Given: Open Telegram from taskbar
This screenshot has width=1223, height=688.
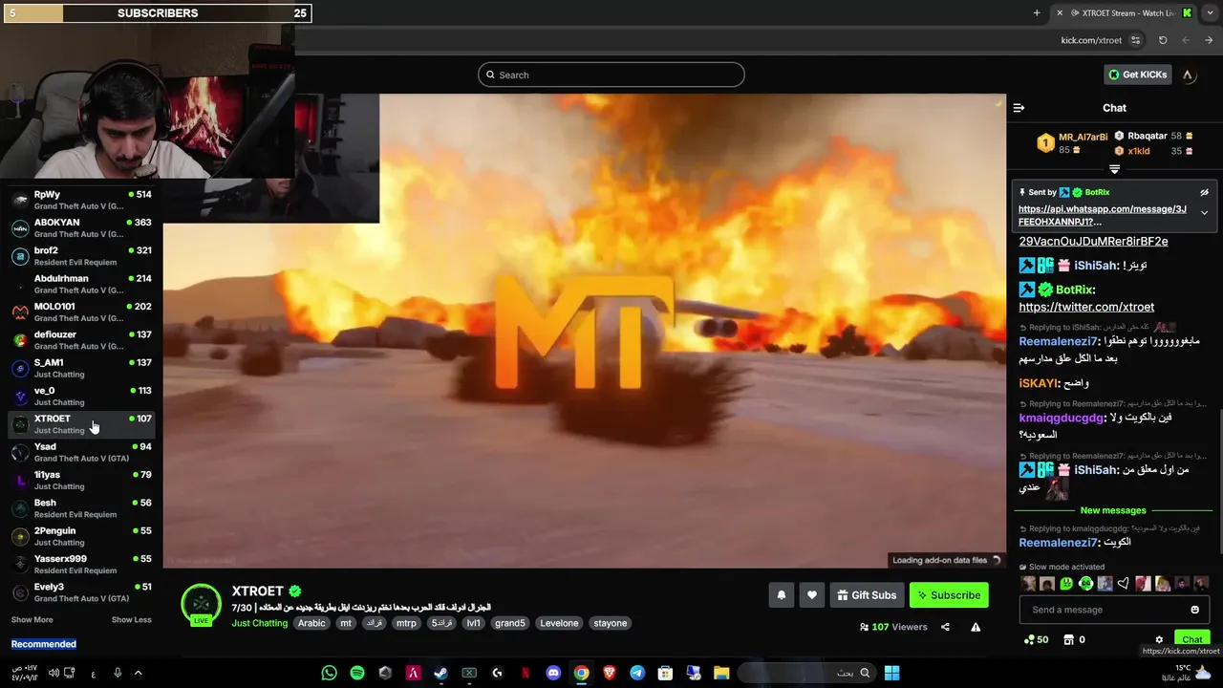Looking at the screenshot, I should click(637, 673).
